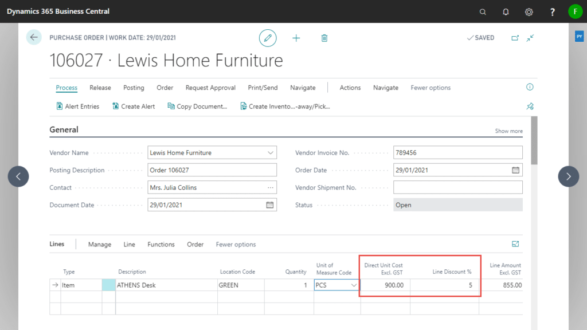Open the Functions menu in Lines
The image size is (587, 330).
[161, 244]
